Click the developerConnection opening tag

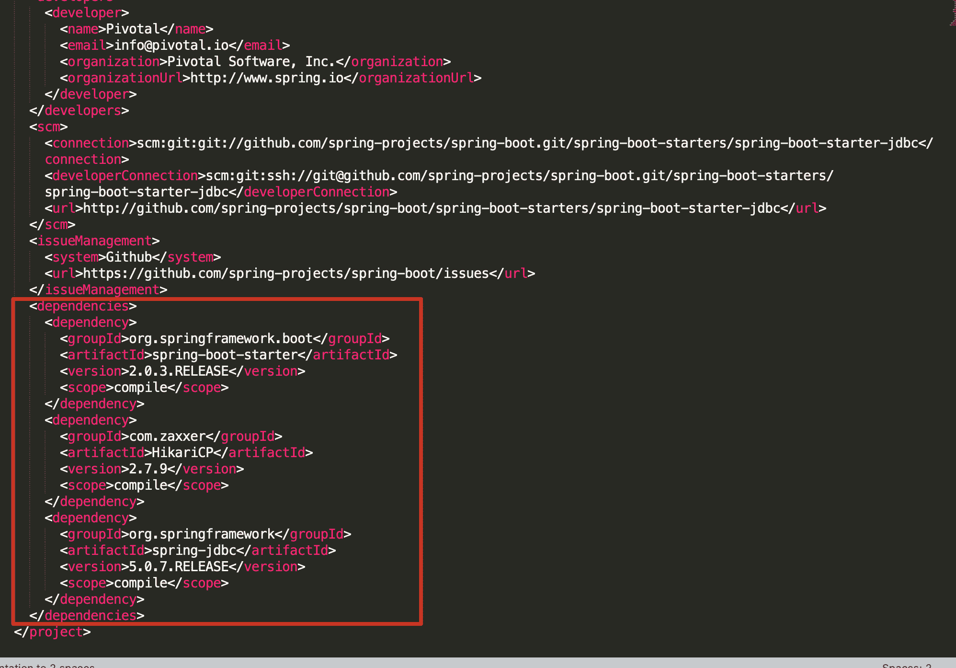point(125,176)
